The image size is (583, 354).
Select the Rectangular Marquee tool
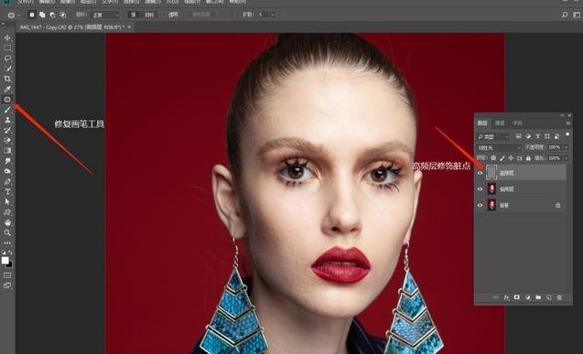[7, 48]
